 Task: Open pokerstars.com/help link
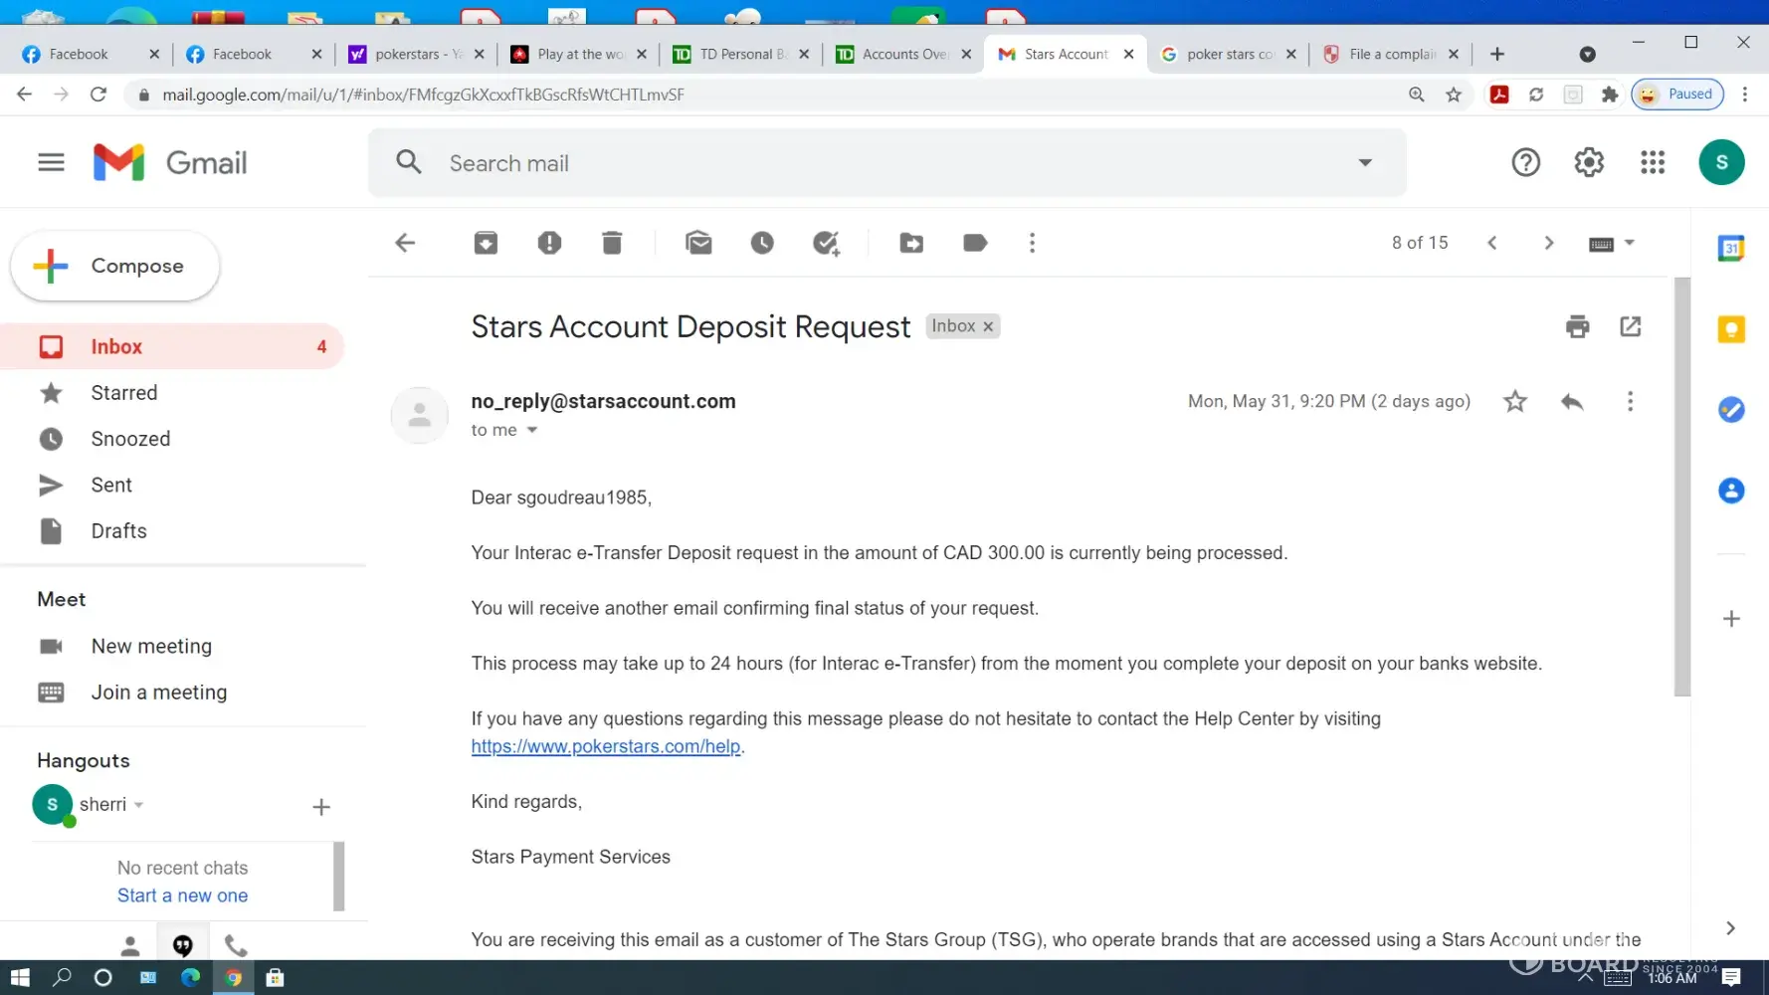click(606, 746)
